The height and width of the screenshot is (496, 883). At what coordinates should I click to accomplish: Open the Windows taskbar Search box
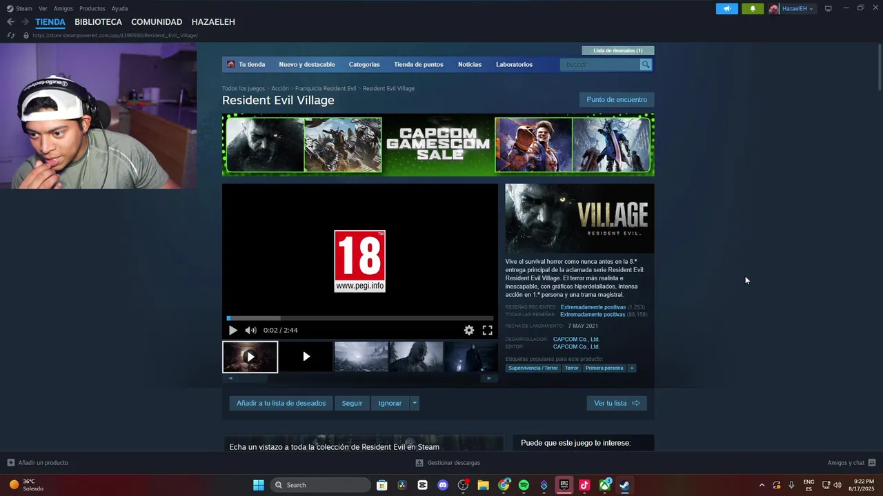click(321, 485)
